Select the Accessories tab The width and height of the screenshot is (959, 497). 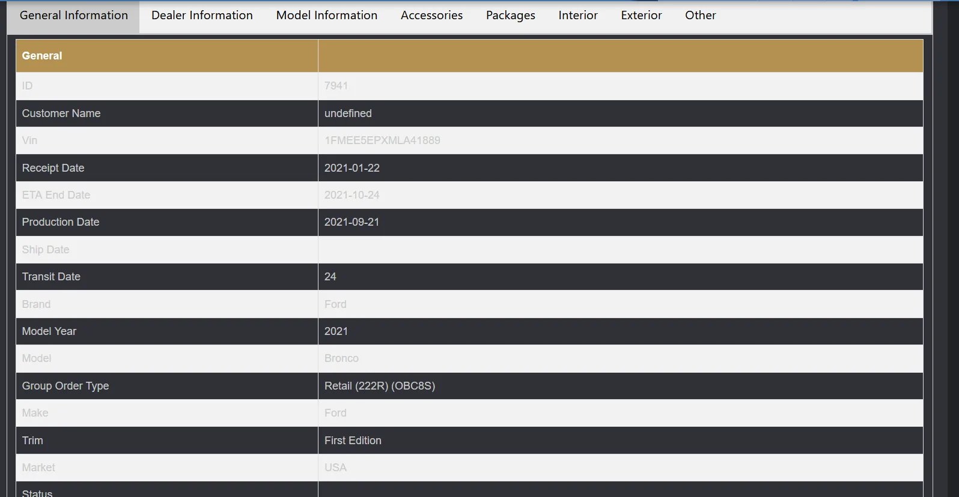pos(431,16)
